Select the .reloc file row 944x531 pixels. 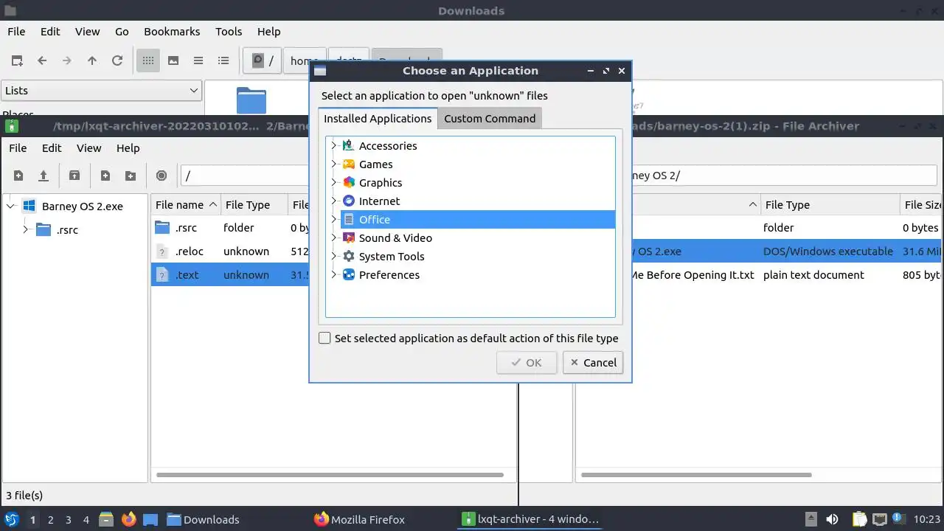(230, 251)
